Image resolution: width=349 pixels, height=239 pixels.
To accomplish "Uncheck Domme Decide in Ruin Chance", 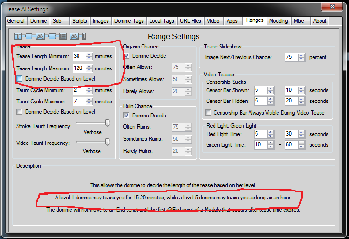I will pyautogui.click(x=127, y=116).
